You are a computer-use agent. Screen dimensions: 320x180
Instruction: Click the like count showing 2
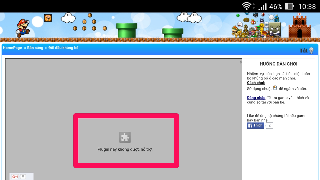click(x=269, y=125)
